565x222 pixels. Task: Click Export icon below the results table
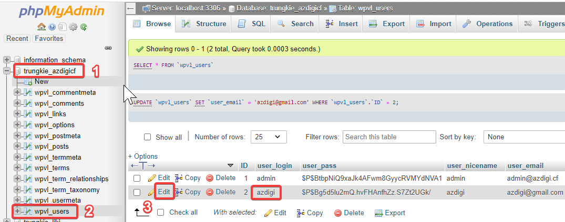[x=378, y=213]
